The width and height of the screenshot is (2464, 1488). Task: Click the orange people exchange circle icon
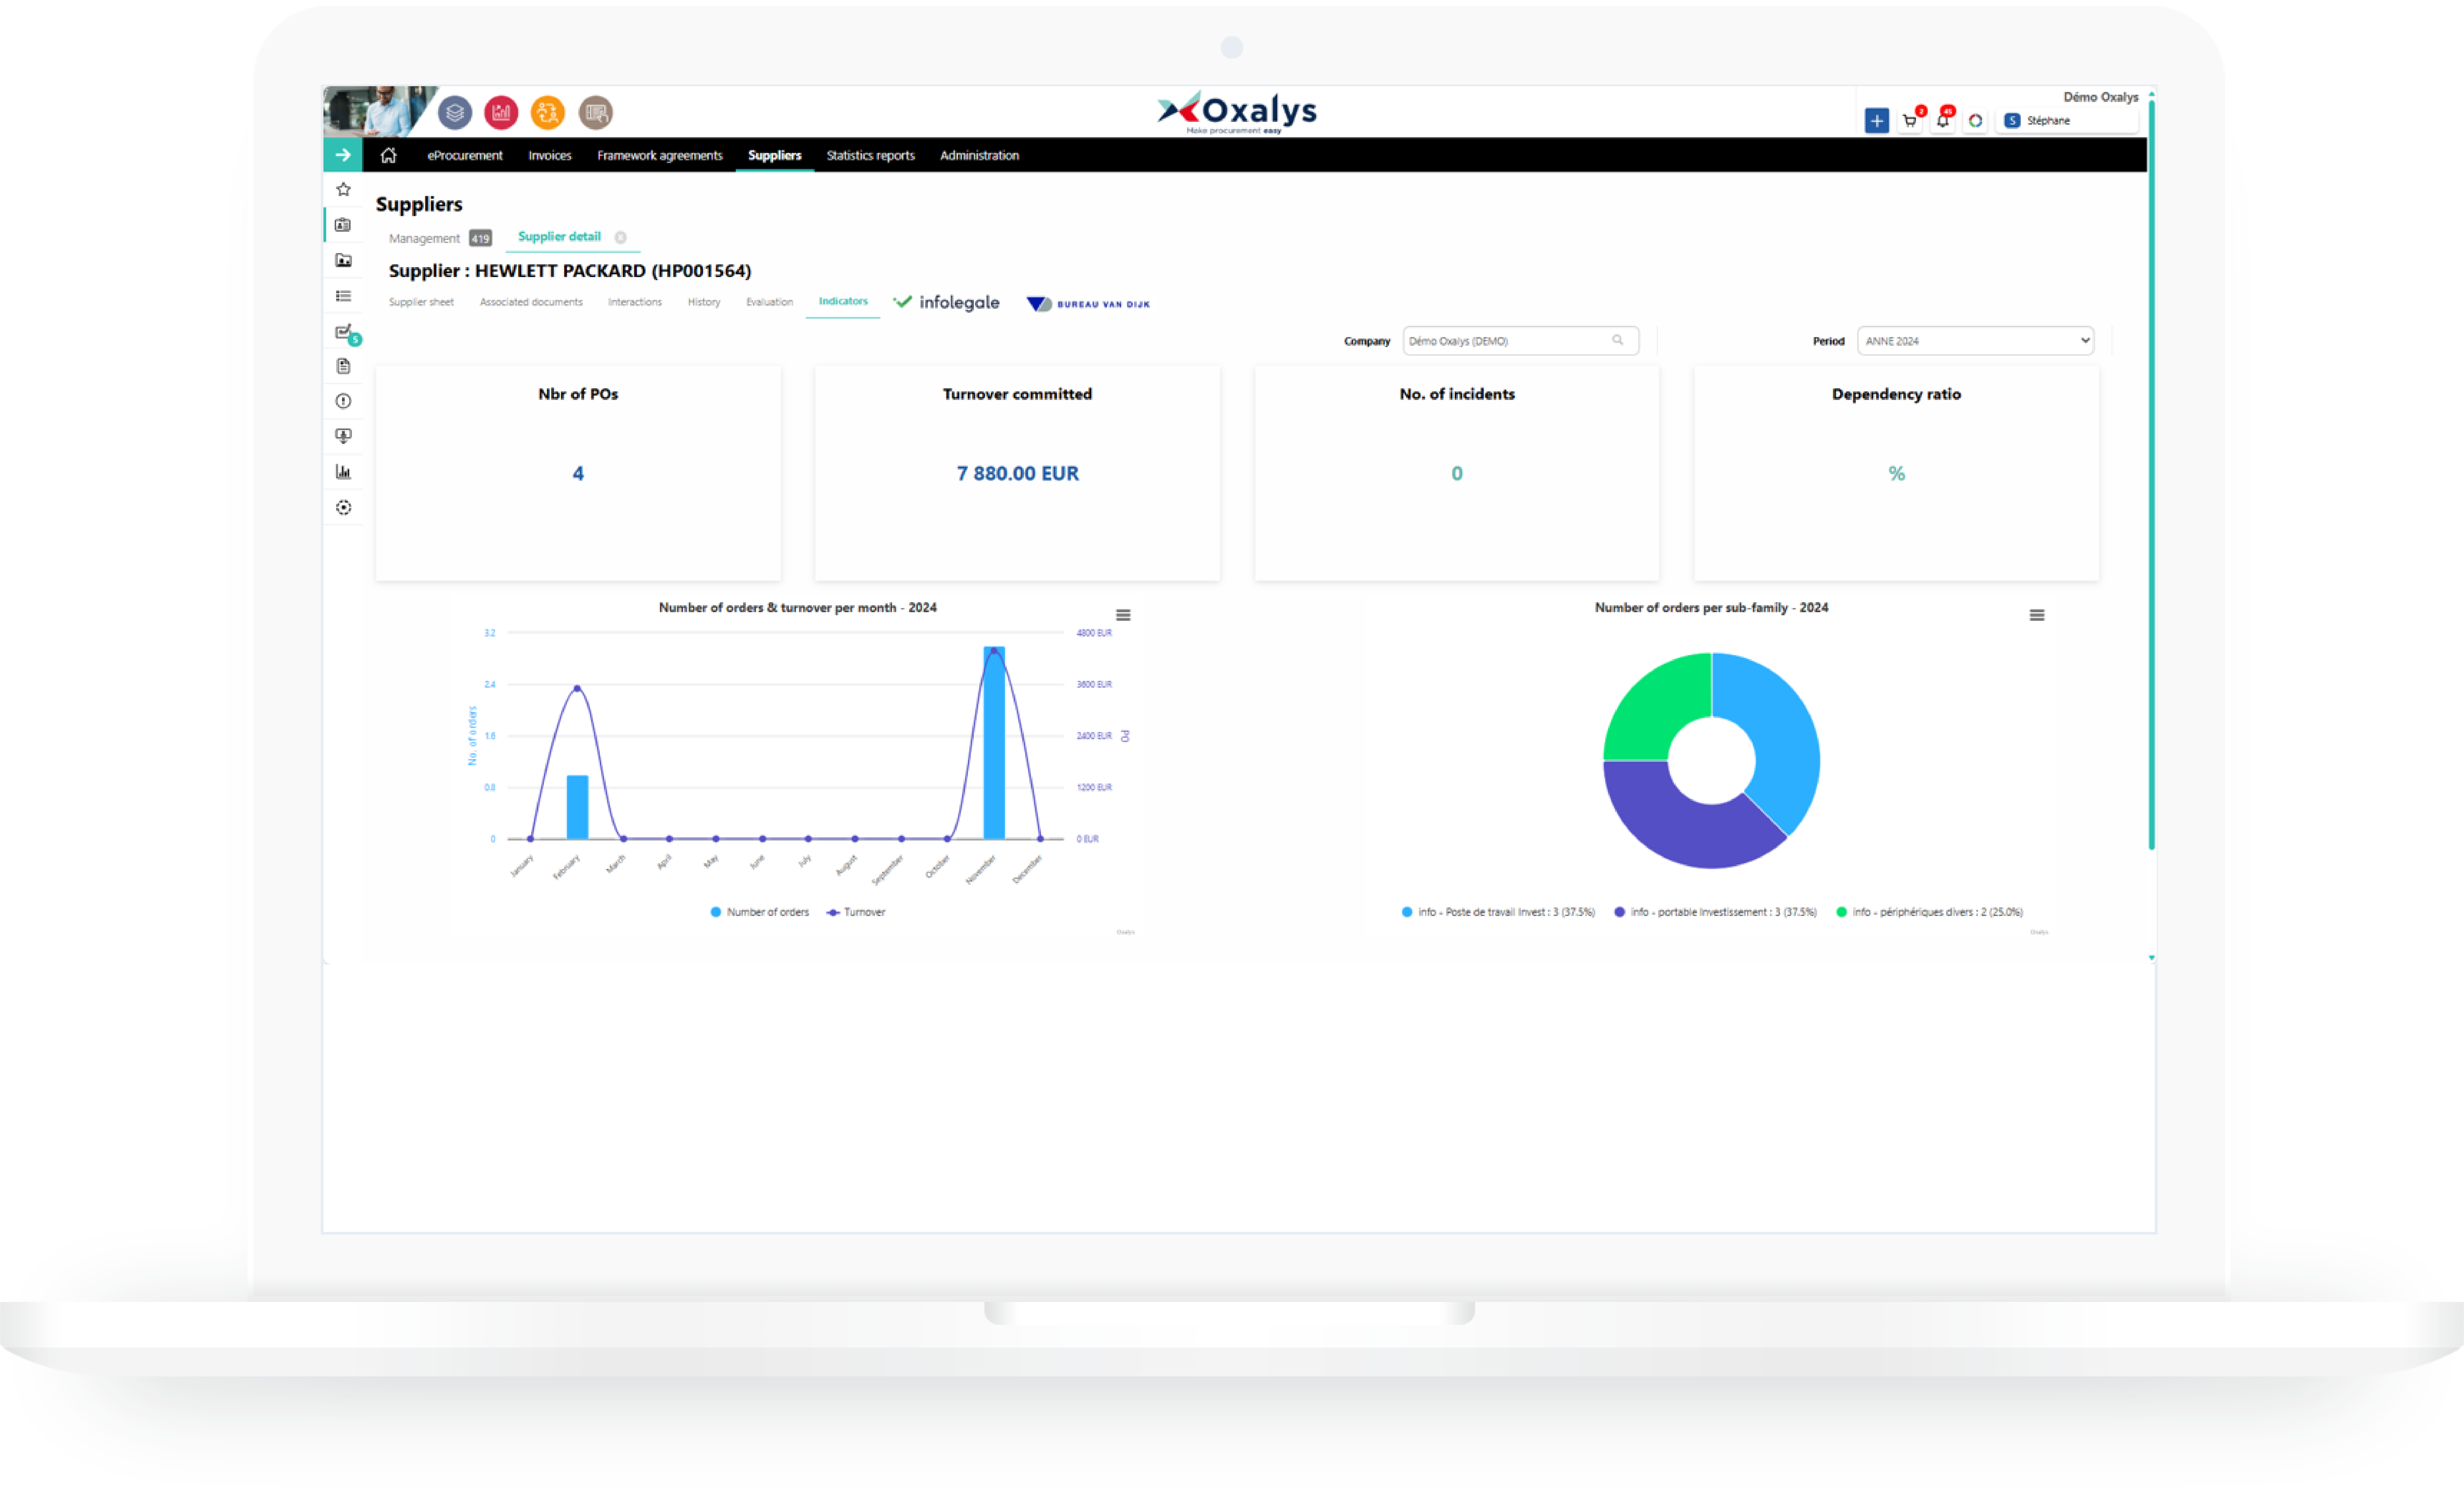point(548,113)
